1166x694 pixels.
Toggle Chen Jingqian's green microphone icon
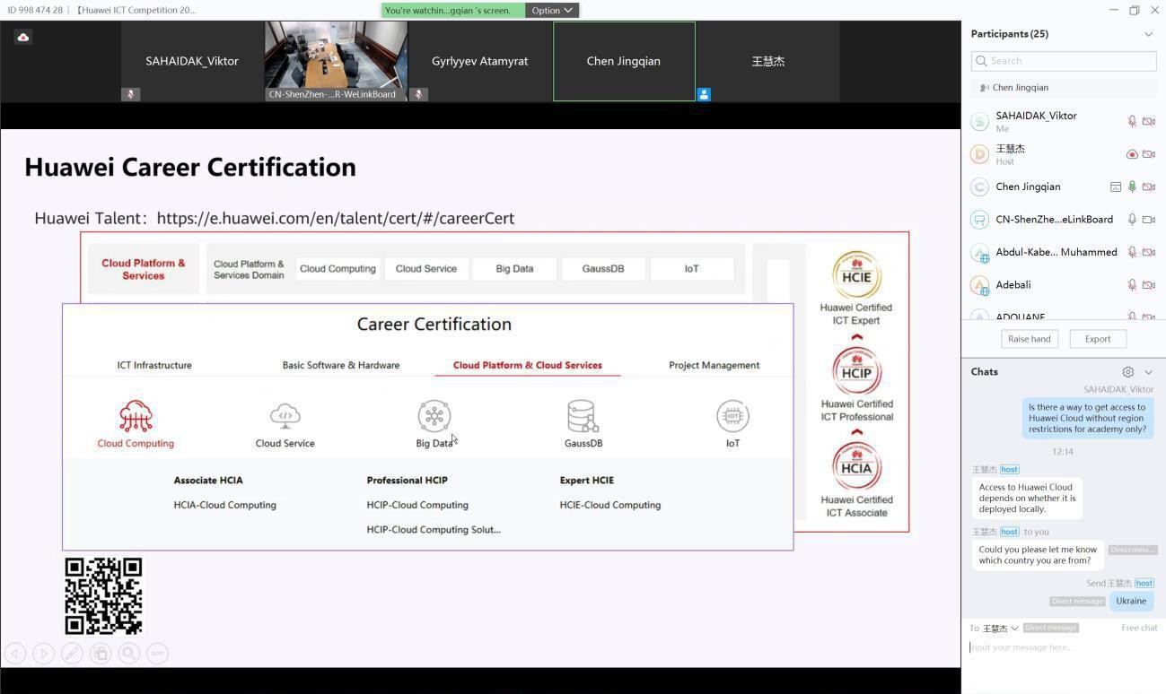pyautogui.click(x=1132, y=187)
